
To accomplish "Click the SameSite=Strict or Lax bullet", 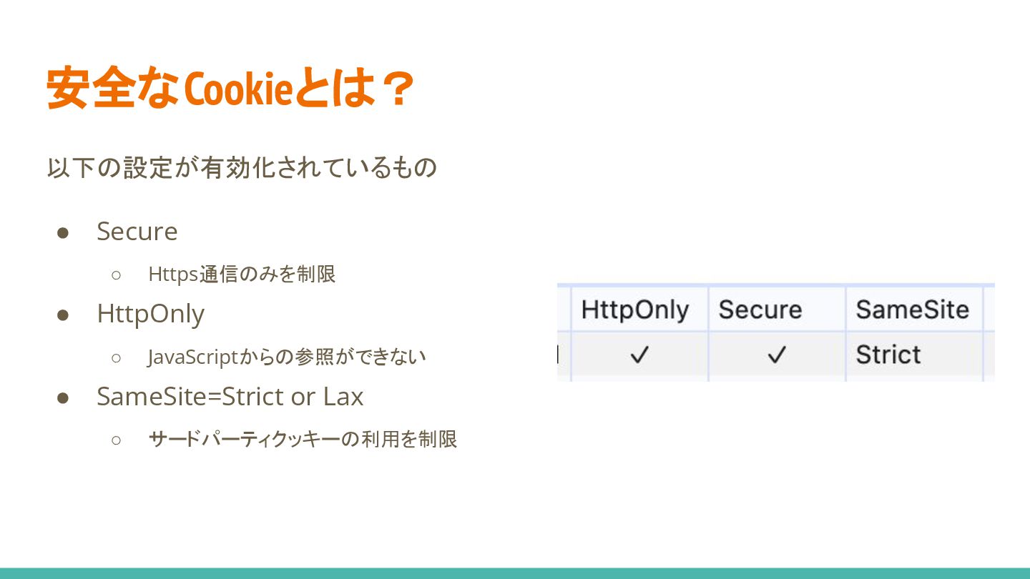I will 230,396.
